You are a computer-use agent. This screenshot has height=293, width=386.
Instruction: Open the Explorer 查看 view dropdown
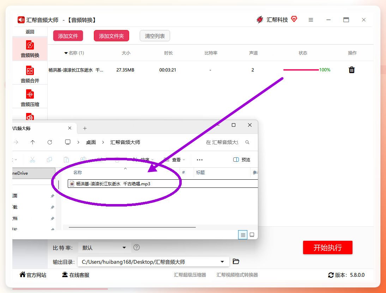click(174, 160)
